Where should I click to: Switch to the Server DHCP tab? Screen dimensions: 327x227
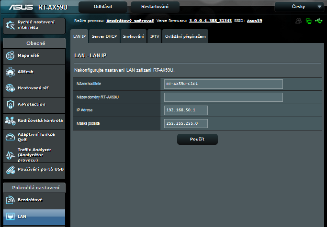tap(104, 37)
